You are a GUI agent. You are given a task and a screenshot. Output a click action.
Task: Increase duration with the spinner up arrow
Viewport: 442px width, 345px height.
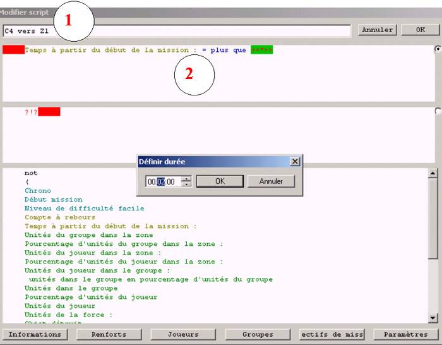(x=186, y=179)
